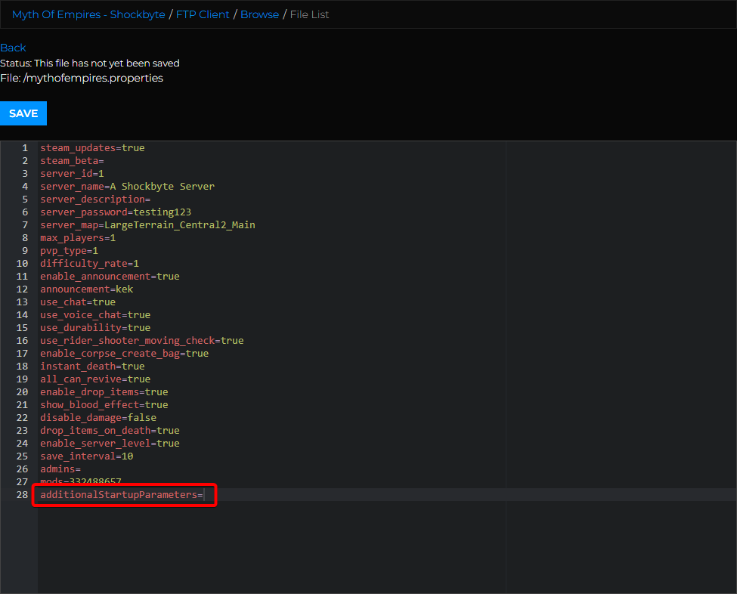
Task: Click the blue SAVE button
Action: [x=23, y=113]
